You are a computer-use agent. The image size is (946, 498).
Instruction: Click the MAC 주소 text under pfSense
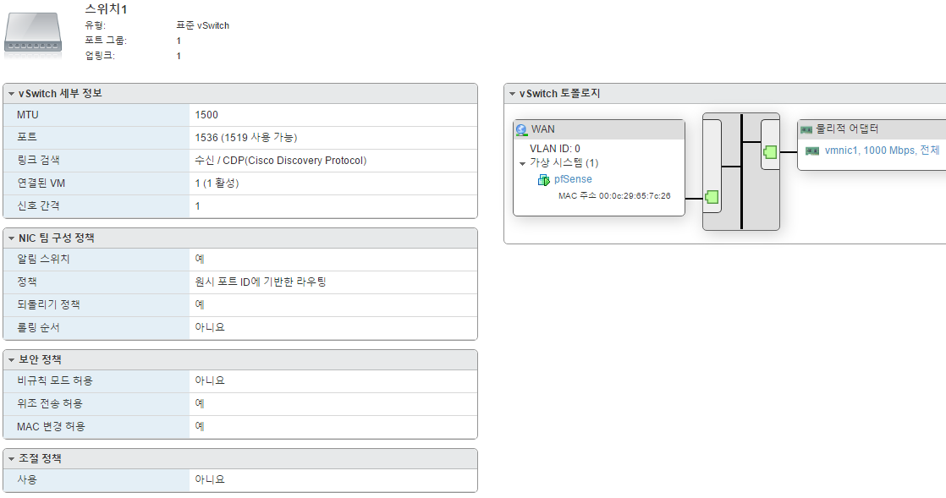coord(614,196)
